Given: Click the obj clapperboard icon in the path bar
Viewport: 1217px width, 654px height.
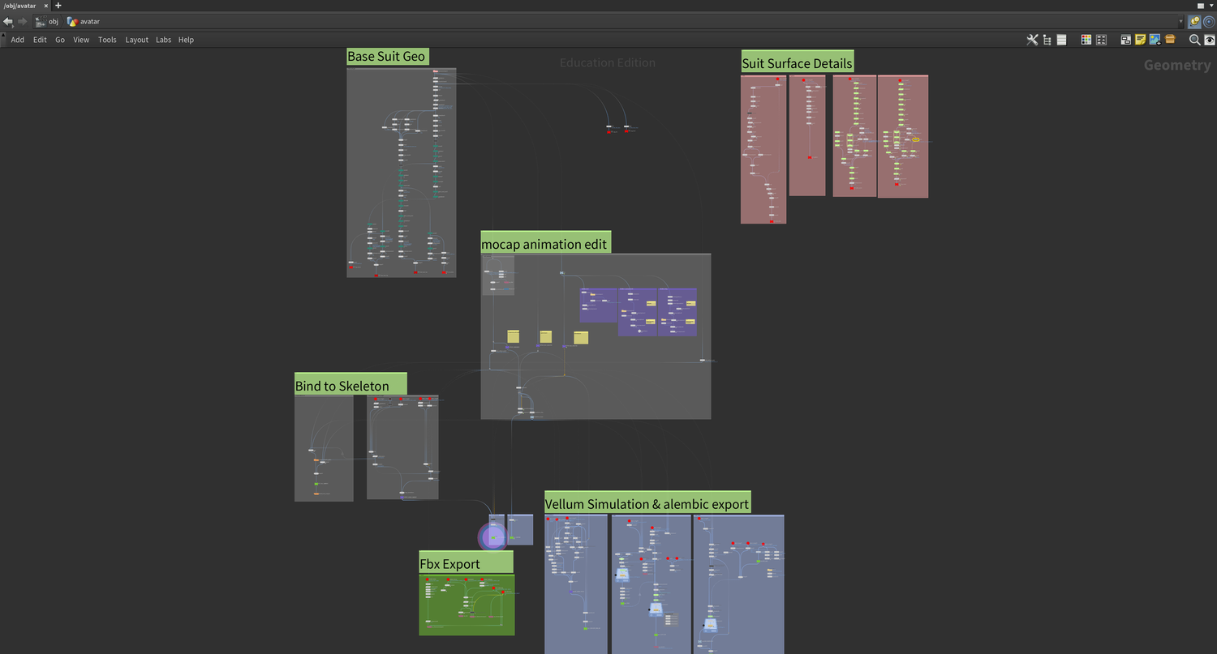Looking at the screenshot, I should [x=41, y=21].
